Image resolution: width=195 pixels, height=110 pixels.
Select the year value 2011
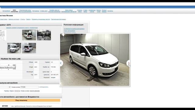36,75
